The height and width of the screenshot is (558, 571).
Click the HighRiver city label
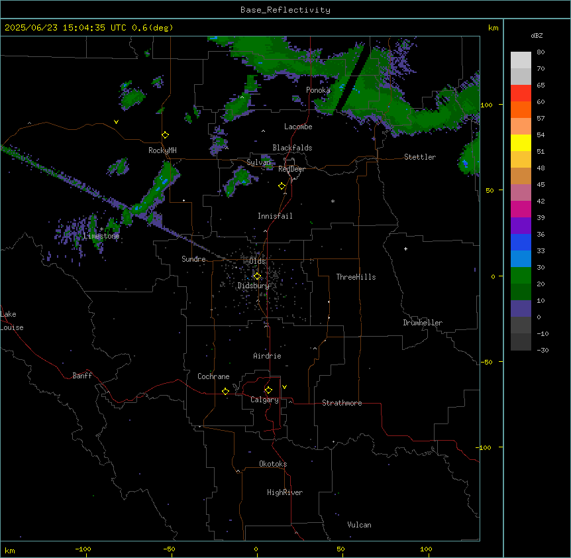(285, 492)
